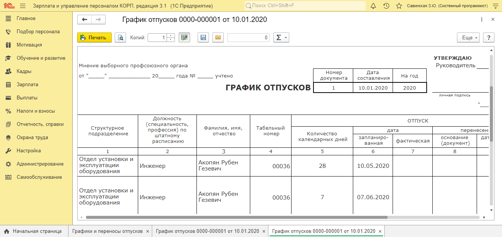The width and height of the screenshot is (502, 237).
Task: Open print preview with magnifier icon
Action: pos(120,37)
